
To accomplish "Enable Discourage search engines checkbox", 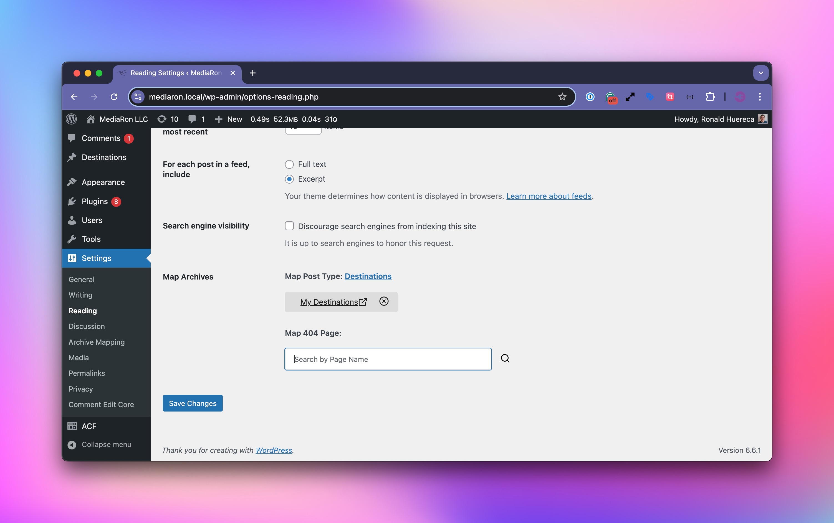I will pyautogui.click(x=289, y=226).
